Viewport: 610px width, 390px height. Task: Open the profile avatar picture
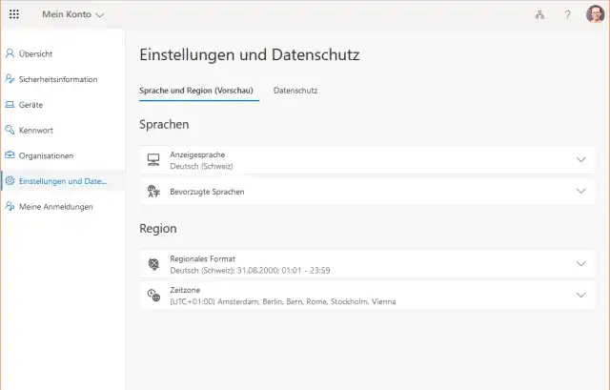[x=594, y=14]
